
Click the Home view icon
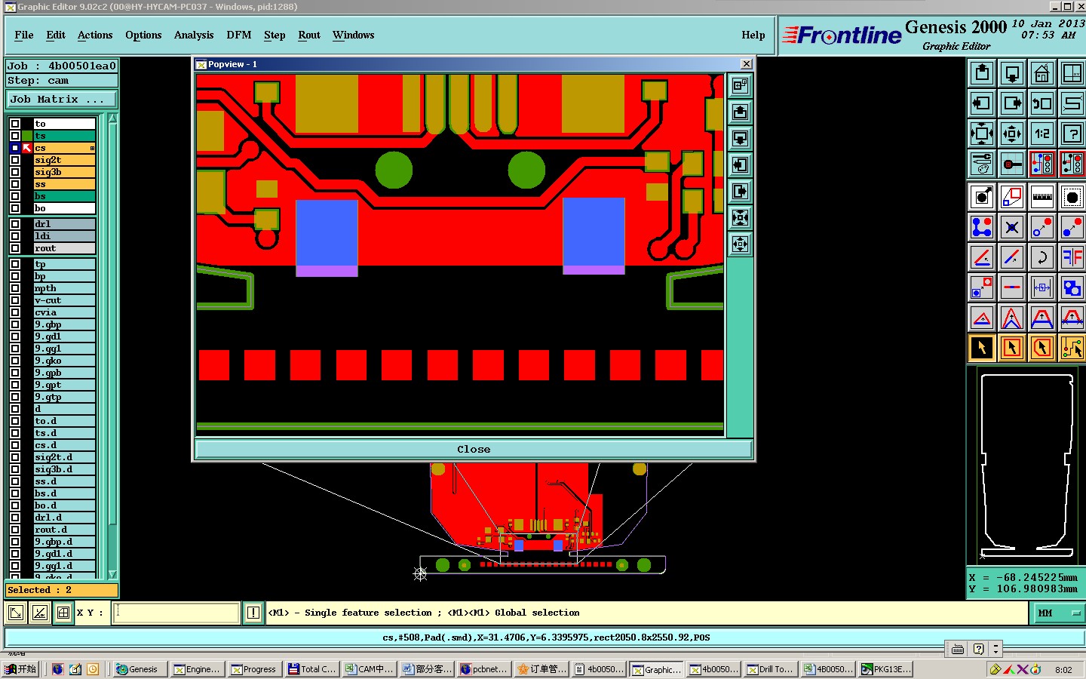(x=1042, y=73)
